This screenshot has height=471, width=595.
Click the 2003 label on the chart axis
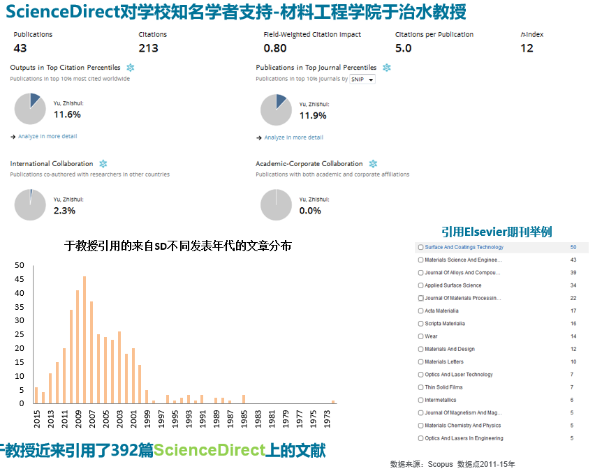[119, 419]
